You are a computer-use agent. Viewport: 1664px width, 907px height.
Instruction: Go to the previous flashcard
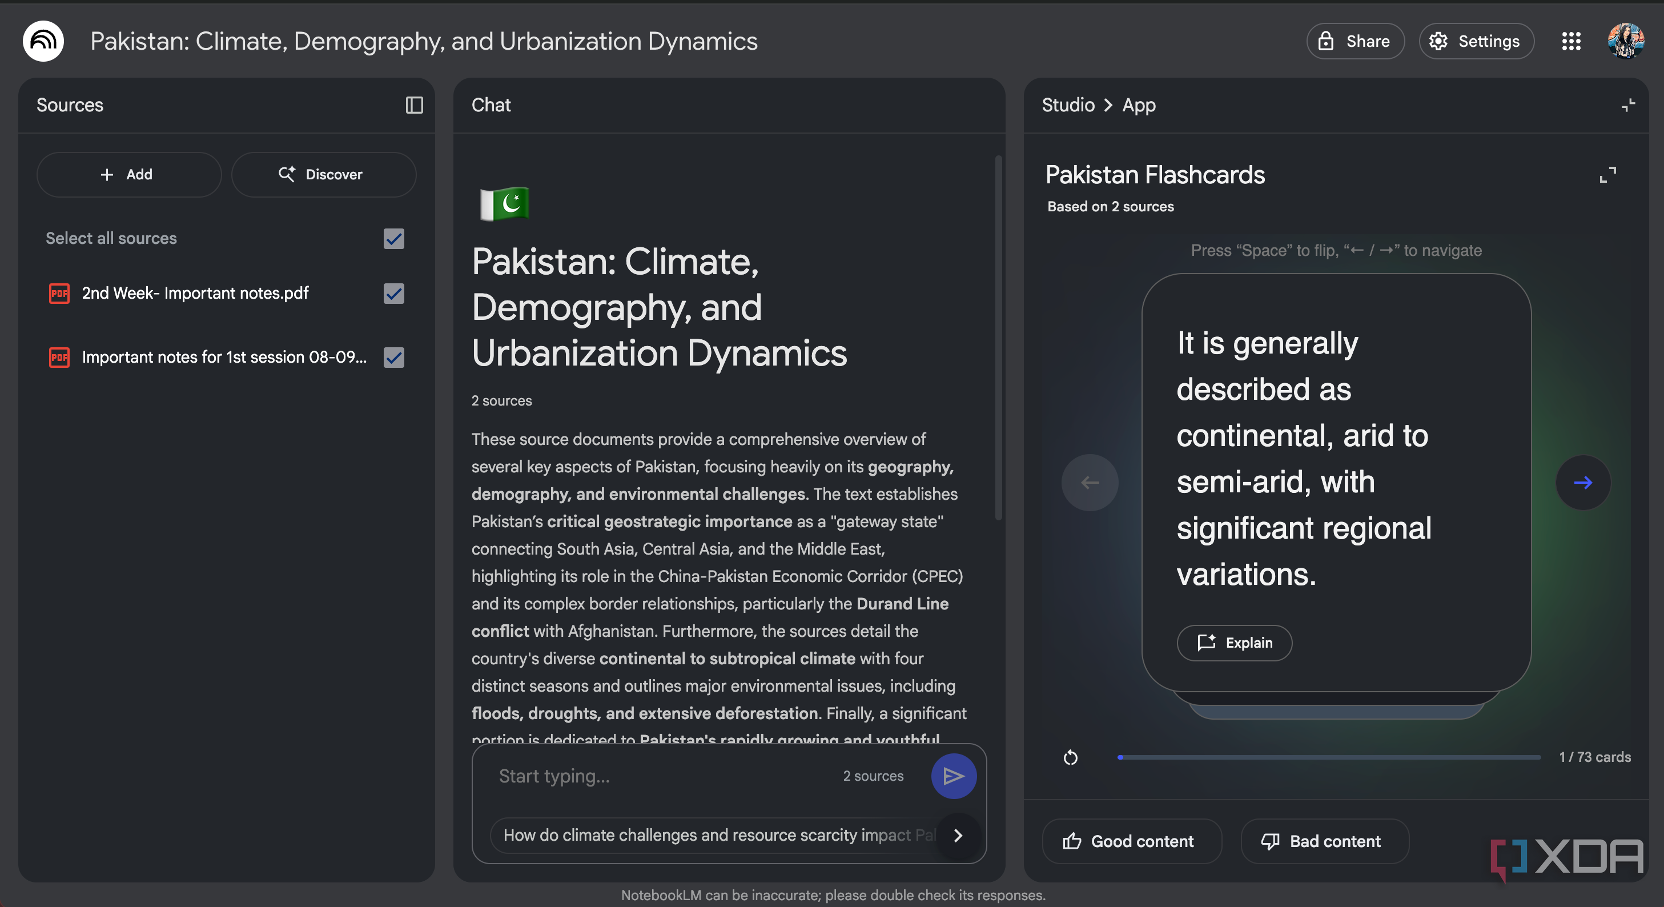click(1090, 483)
